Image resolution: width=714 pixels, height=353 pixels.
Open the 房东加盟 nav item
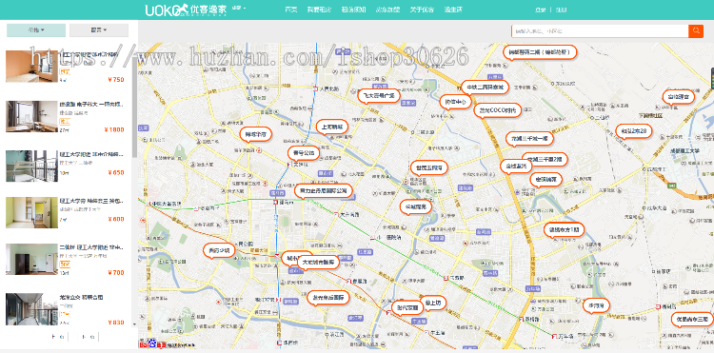pos(388,10)
